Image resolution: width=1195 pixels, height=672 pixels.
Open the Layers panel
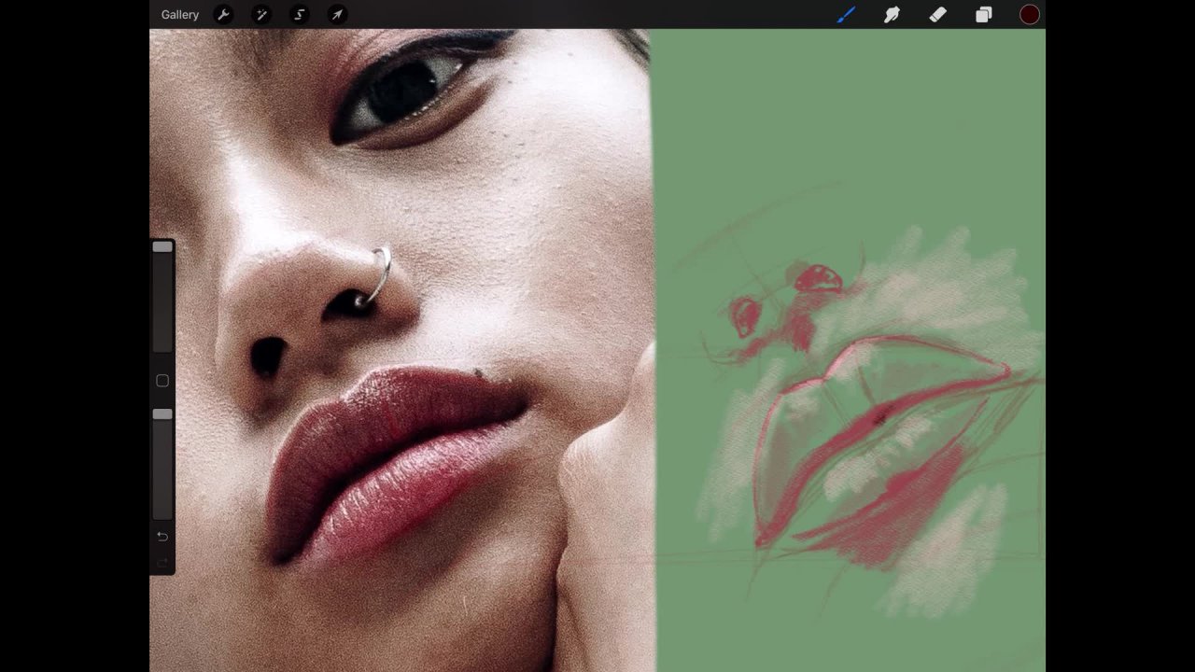pyautogui.click(x=983, y=15)
